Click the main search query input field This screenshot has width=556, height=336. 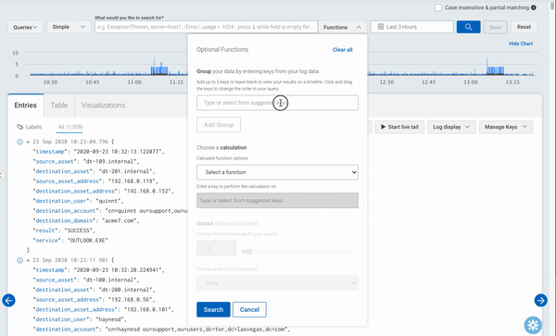tap(206, 27)
